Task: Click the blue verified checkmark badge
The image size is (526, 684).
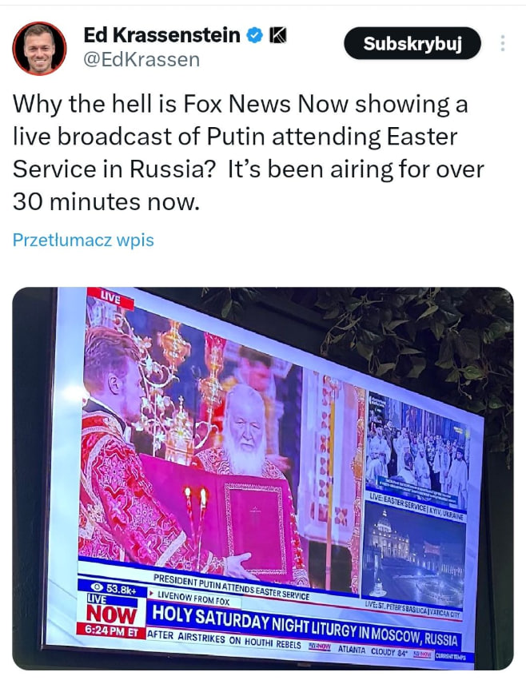Action: click(255, 35)
